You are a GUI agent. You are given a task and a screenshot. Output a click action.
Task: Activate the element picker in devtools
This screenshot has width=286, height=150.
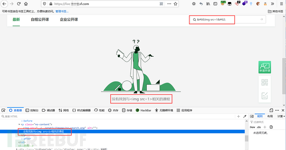click(x=3, y=110)
